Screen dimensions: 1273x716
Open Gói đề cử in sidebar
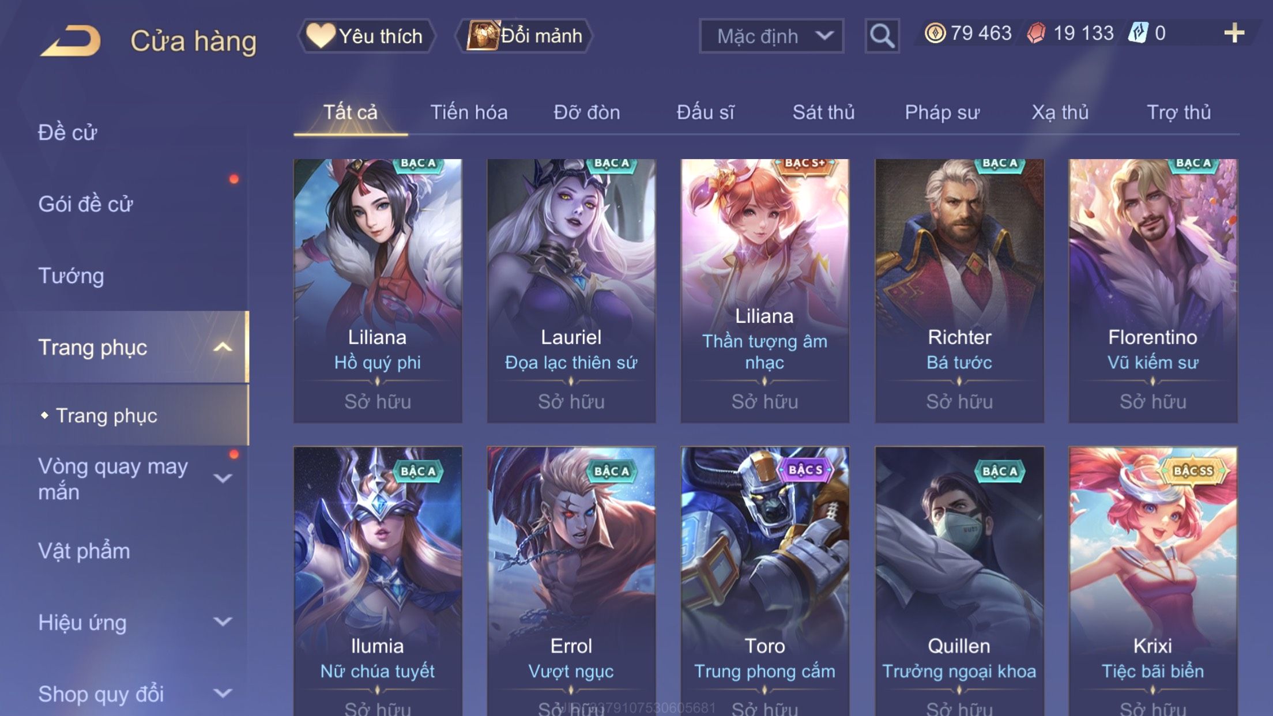pyautogui.click(x=85, y=204)
